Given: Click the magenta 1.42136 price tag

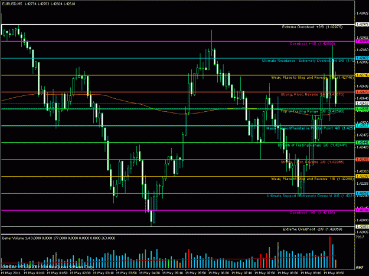Looking at the screenshot, I should (x=362, y=210).
